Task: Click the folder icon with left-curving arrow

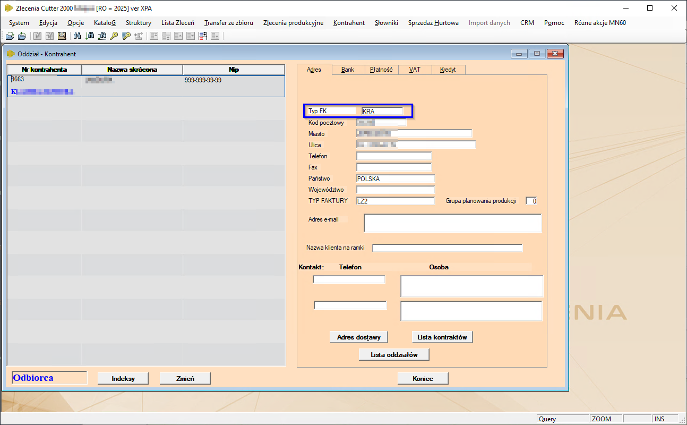Action: [22, 36]
